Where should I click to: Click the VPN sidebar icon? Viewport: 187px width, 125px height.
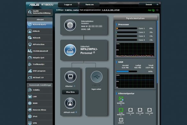pyautogui.click(x=30, y=123)
